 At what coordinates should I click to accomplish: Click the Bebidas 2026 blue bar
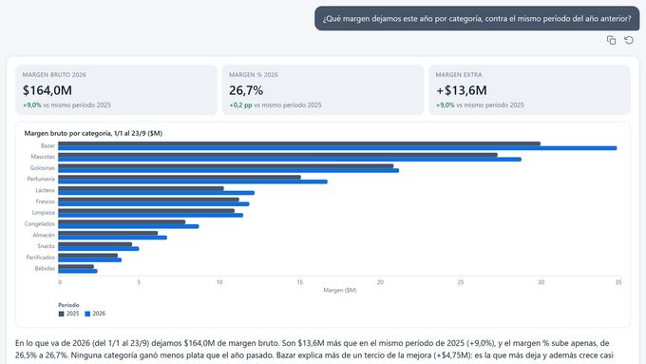pos(78,271)
